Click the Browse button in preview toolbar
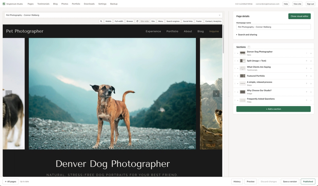 coord(130,21)
